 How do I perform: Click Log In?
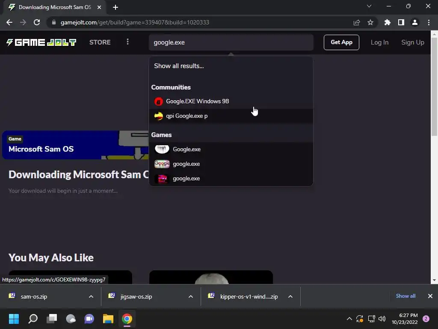point(379,42)
